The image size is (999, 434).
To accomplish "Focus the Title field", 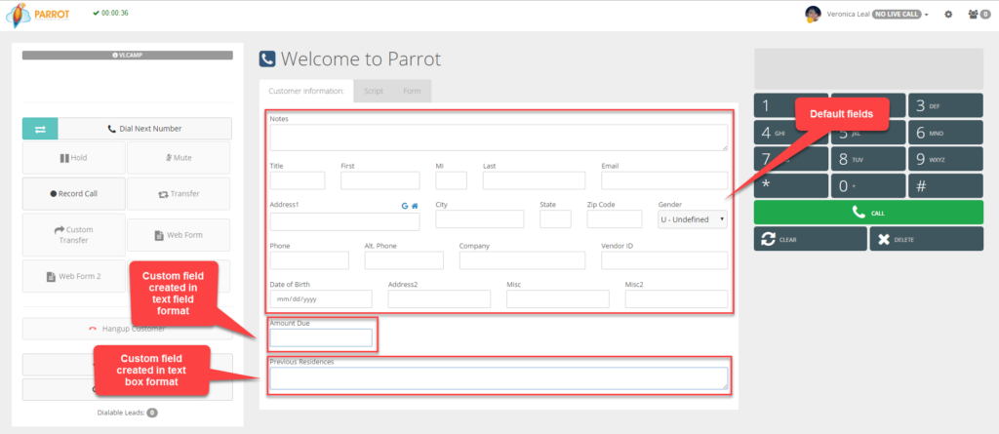I will click(298, 180).
